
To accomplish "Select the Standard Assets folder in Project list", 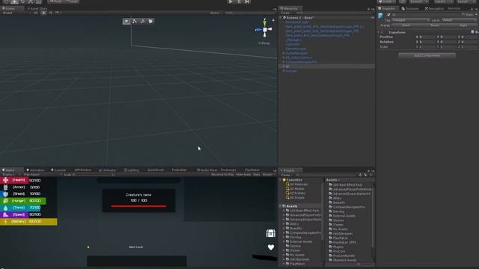I will 344,260.
